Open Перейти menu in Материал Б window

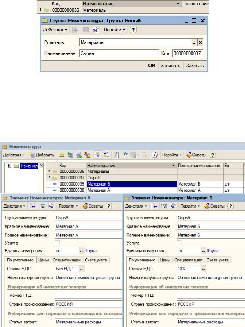tap(190, 206)
